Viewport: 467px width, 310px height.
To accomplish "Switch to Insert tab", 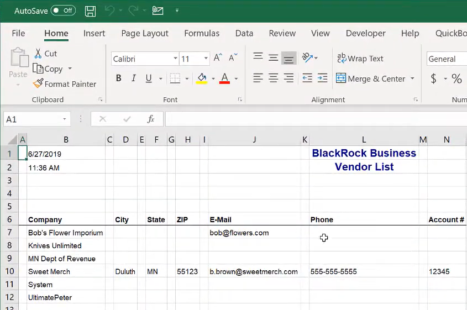I will pos(94,33).
